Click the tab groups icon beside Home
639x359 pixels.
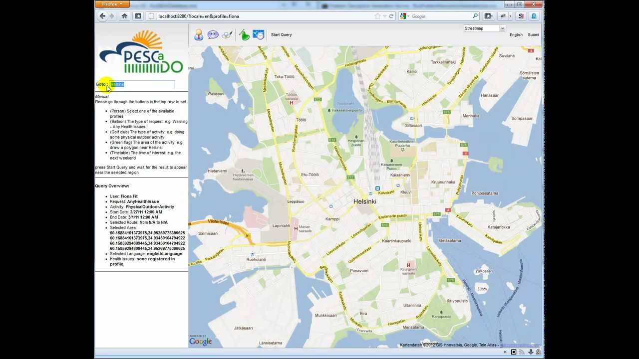coord(138,16)
